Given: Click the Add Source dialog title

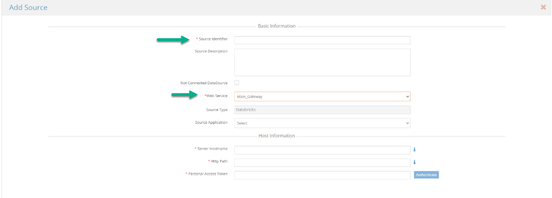Looking at the screenshot, I should (28, 8).
